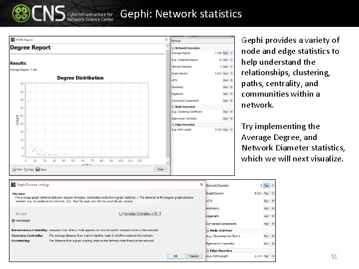Open Avg. Path Length report icon, lower panel

tap(273, 256)
